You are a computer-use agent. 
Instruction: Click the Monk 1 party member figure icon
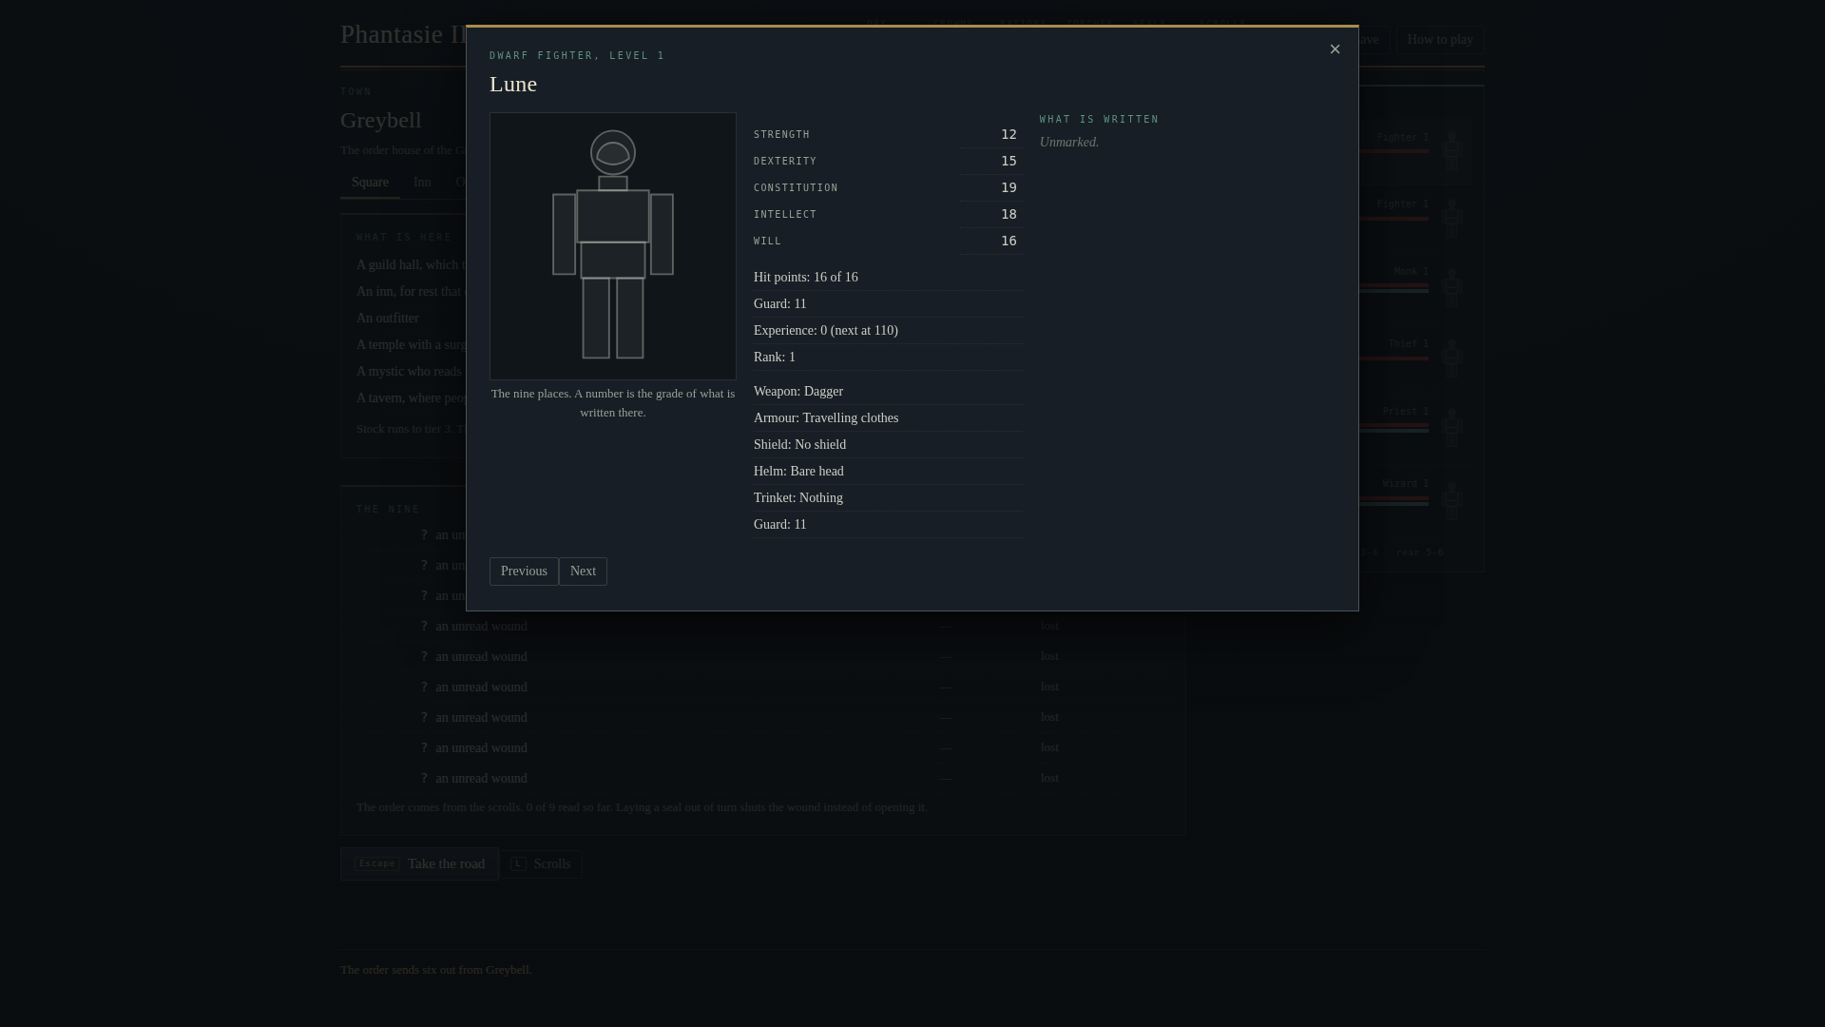pos(1451,287)
